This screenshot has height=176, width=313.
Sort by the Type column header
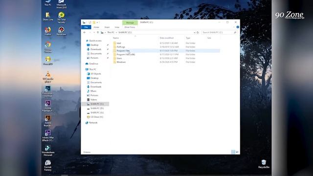(x=188, y=38)
